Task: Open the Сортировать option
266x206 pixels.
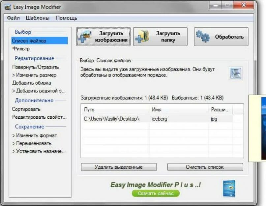Action: [26, 109]
